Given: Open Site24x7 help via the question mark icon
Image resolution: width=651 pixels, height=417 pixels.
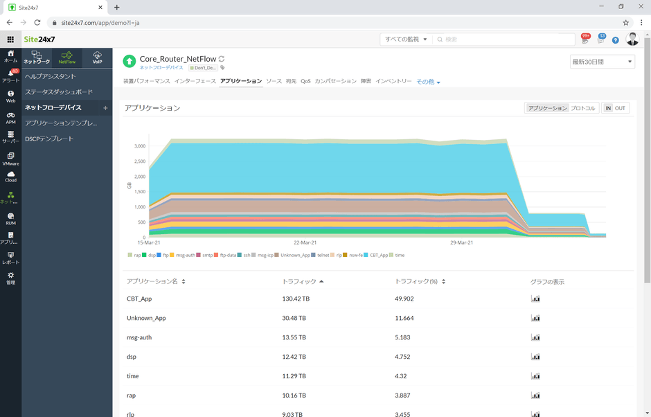Looking at the screenshot, I should (615, 39).
